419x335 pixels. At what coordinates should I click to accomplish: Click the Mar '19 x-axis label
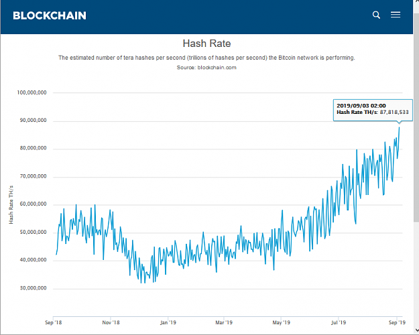pyautogui.click(x=224, y=322)
